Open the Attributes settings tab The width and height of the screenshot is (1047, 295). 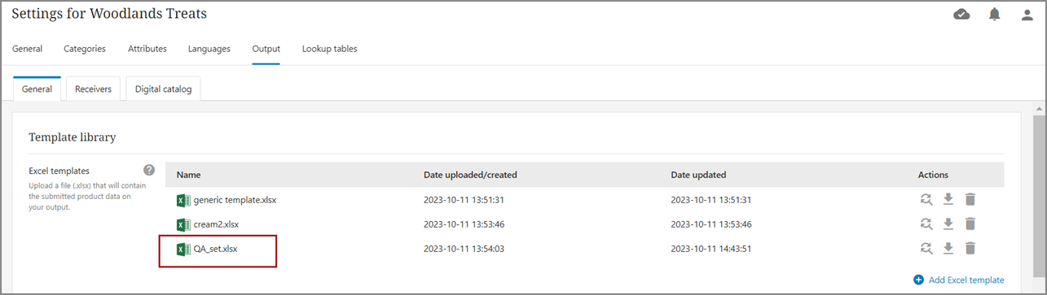147,49
